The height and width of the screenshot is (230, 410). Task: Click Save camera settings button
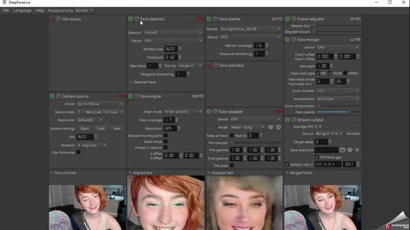tap(117, 128)
